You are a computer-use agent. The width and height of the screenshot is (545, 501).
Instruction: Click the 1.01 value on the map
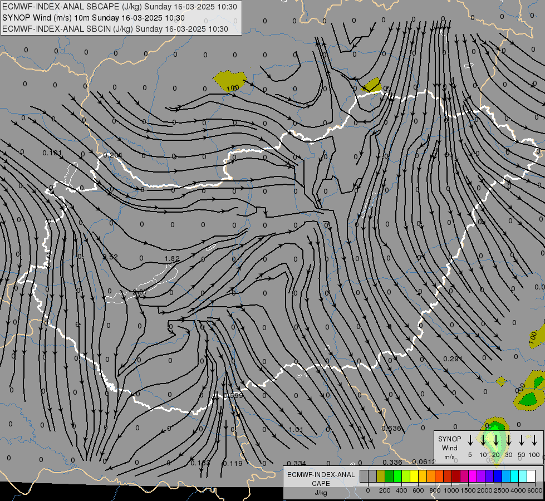coord(296,430)
